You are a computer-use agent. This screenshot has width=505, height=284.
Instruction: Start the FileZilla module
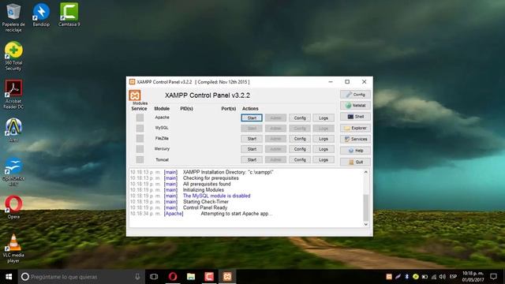click(x=252, y=139)
